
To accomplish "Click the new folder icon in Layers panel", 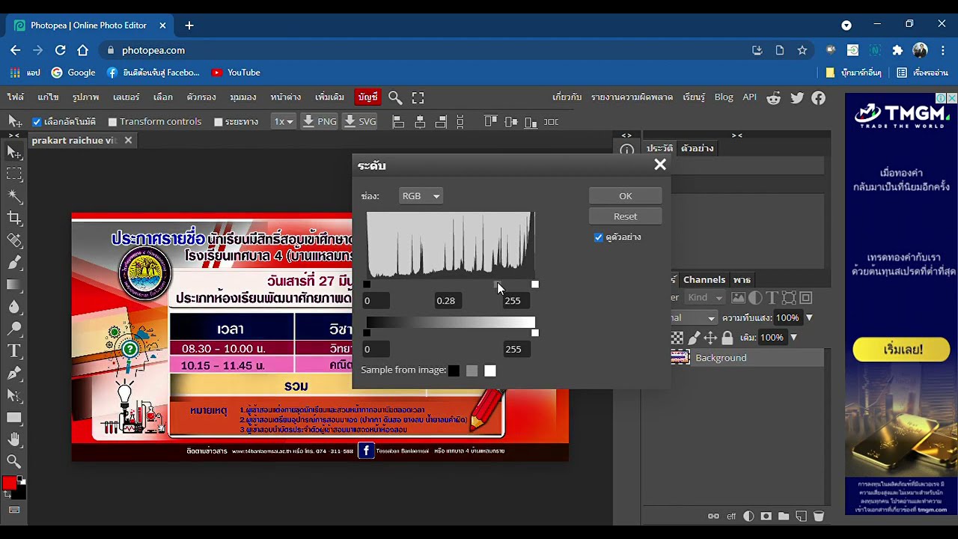I will (x=784, y=516).
